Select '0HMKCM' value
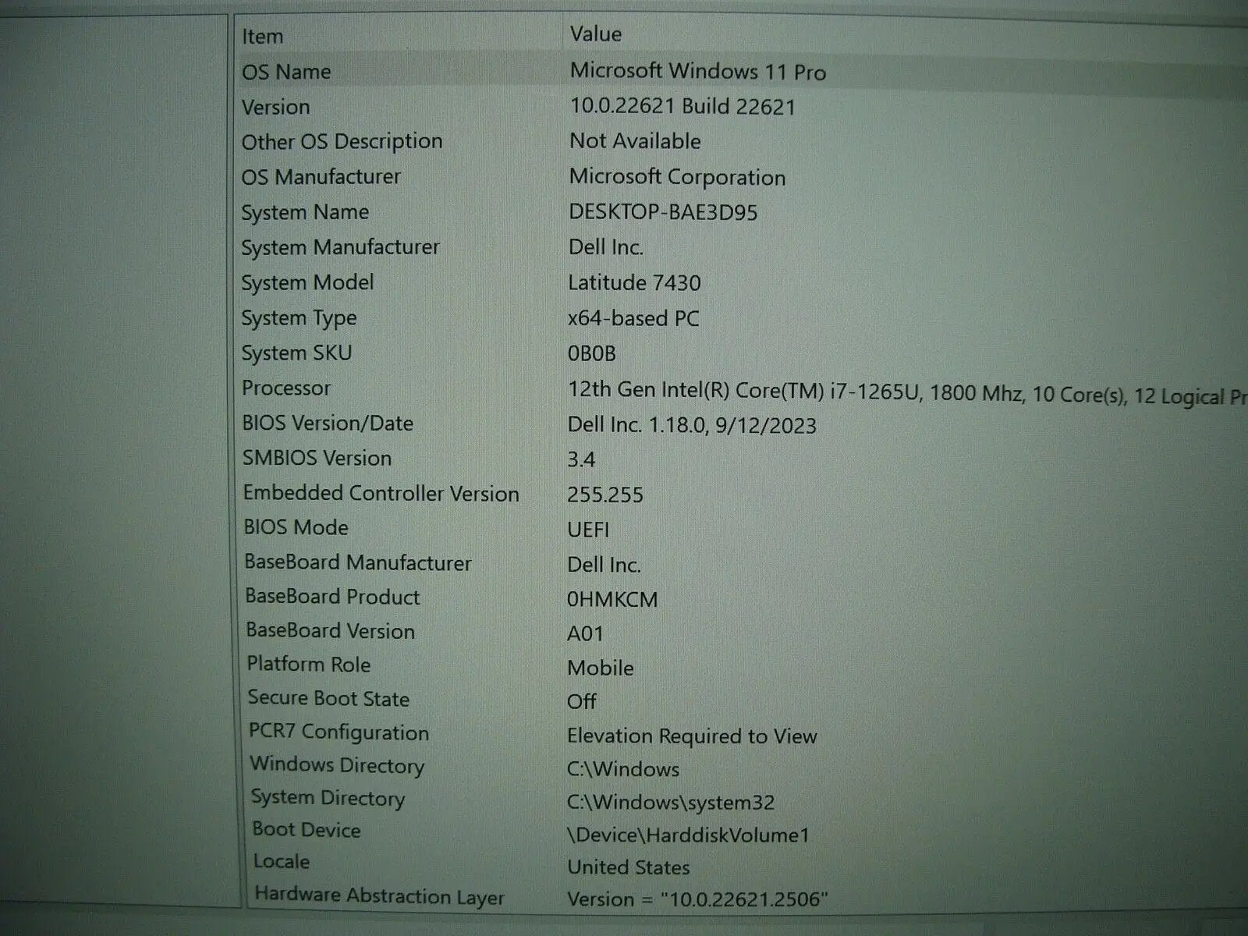This screenshot has width=1248, height=936. 612,600
